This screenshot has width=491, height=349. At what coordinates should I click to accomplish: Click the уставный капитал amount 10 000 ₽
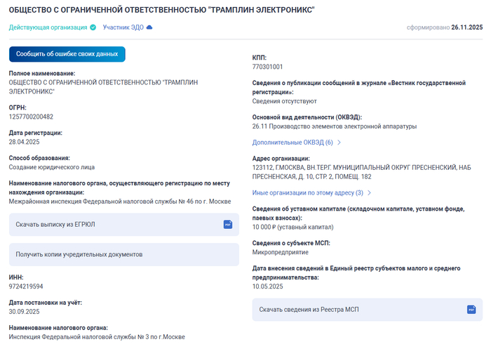pos(265,227)
